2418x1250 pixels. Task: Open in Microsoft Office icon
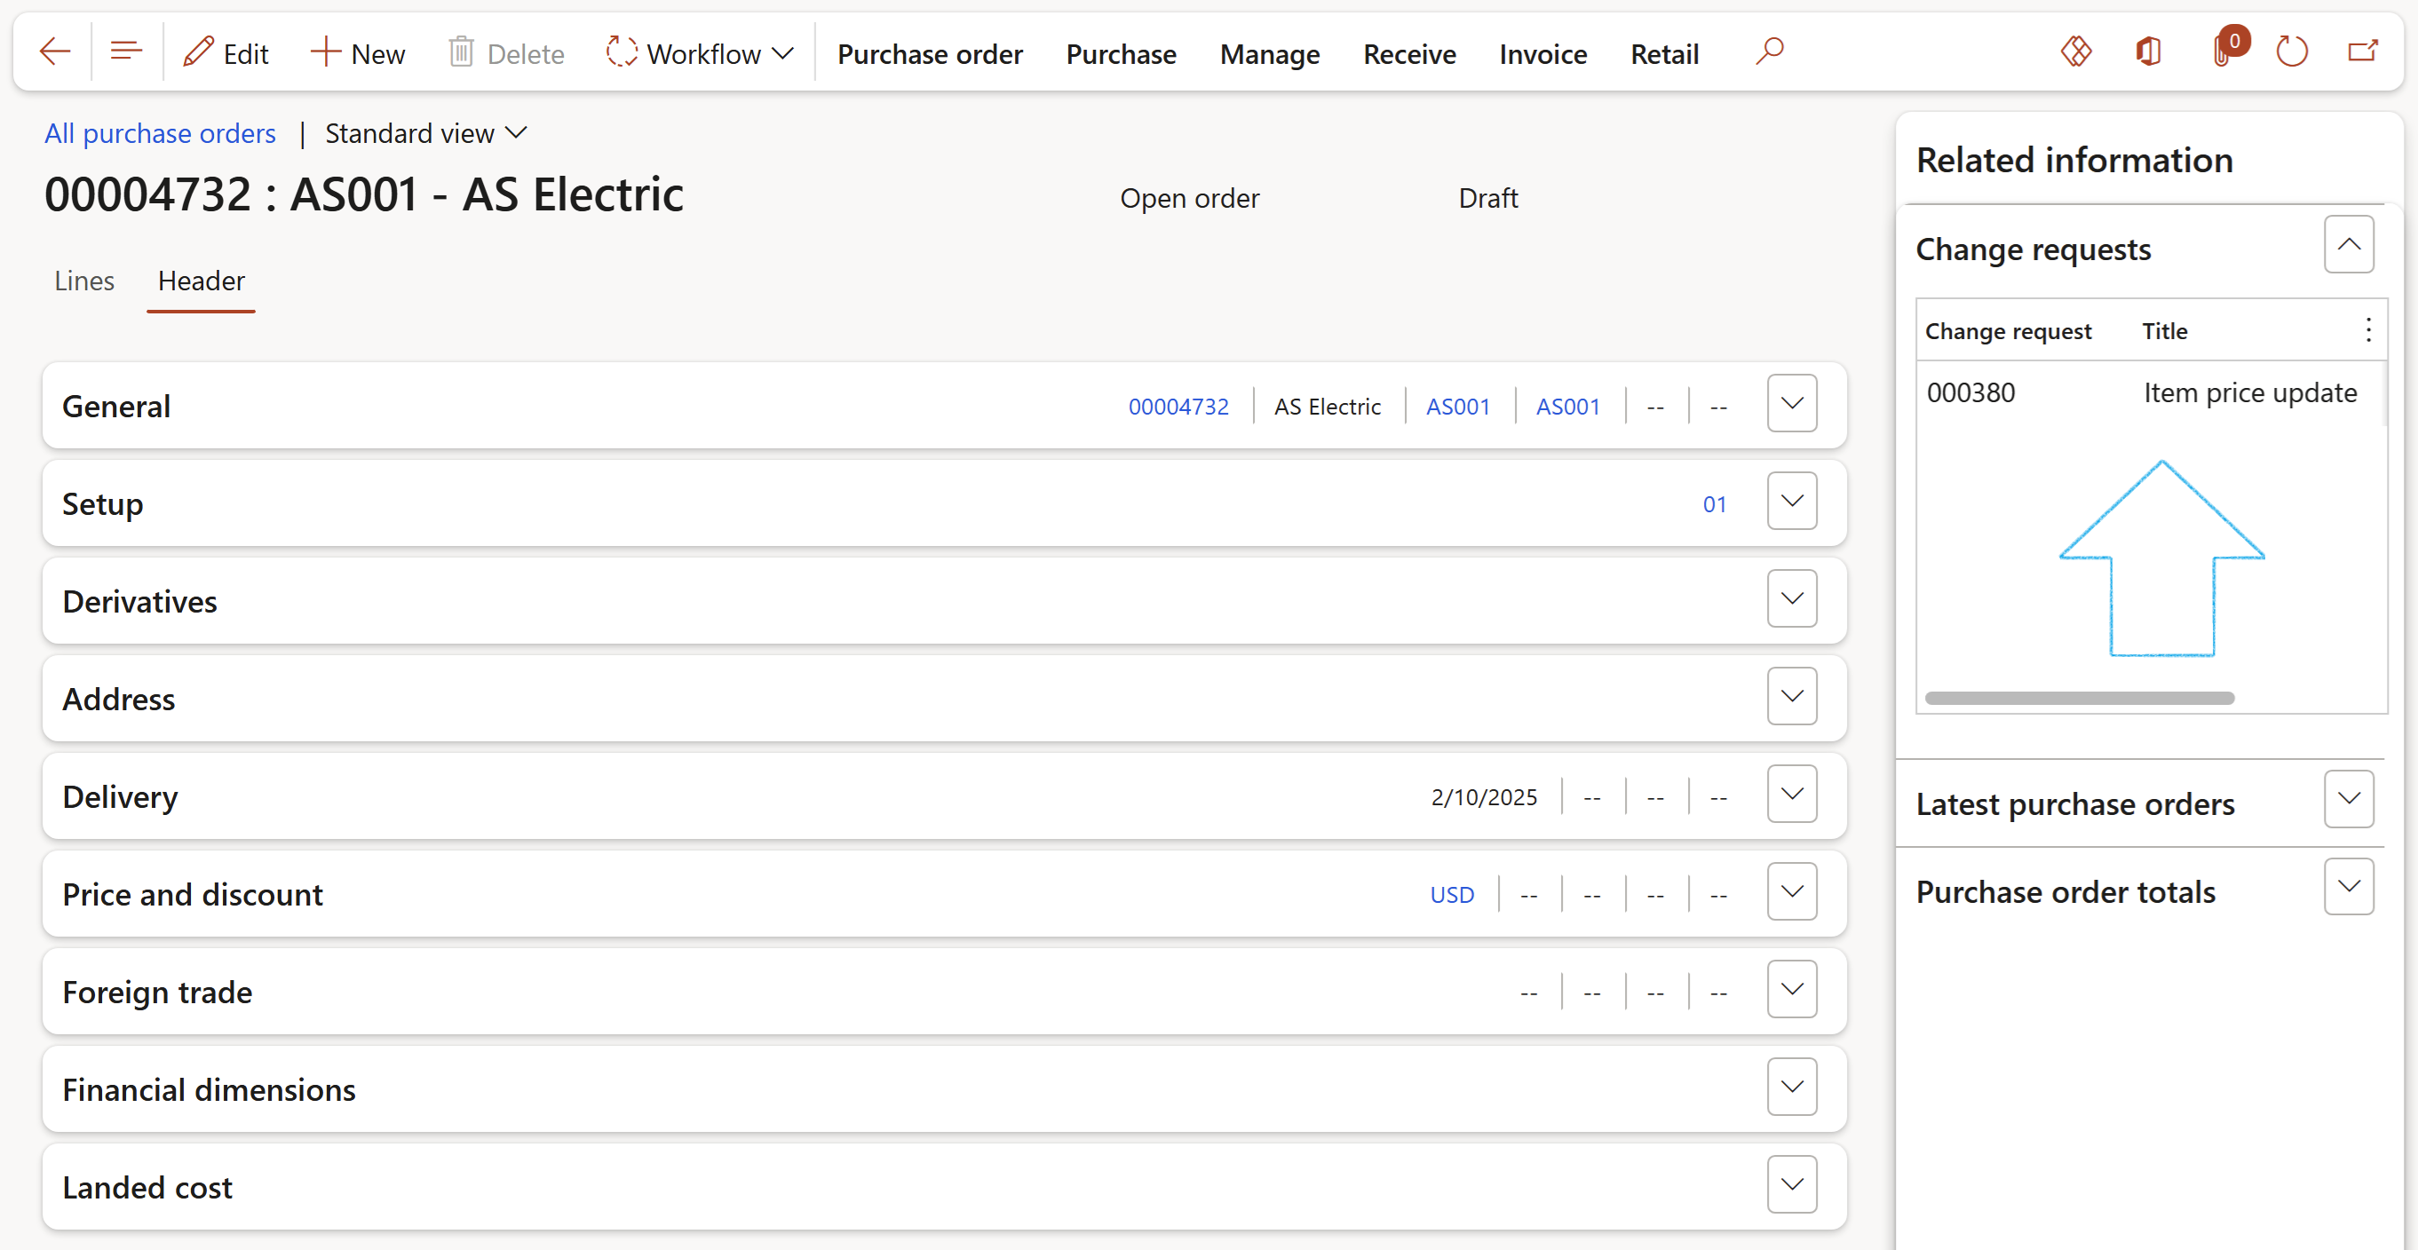pyautogui.click(x=2148, y=51)
